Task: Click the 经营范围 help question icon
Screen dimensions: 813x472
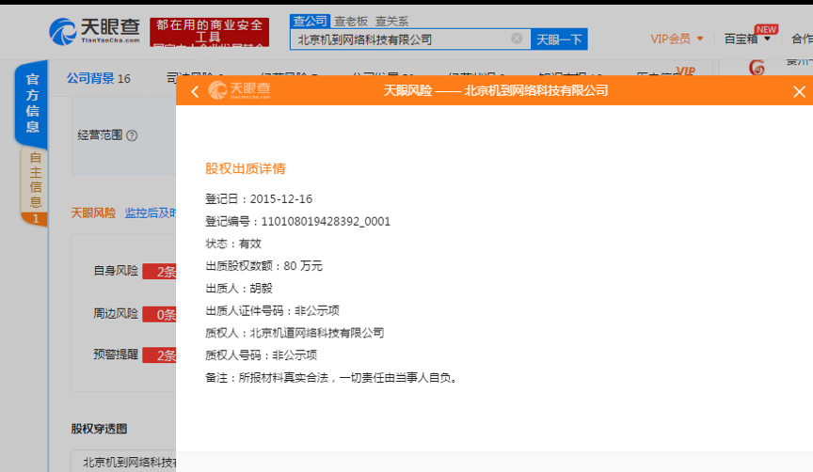Action: pos(133,135)
